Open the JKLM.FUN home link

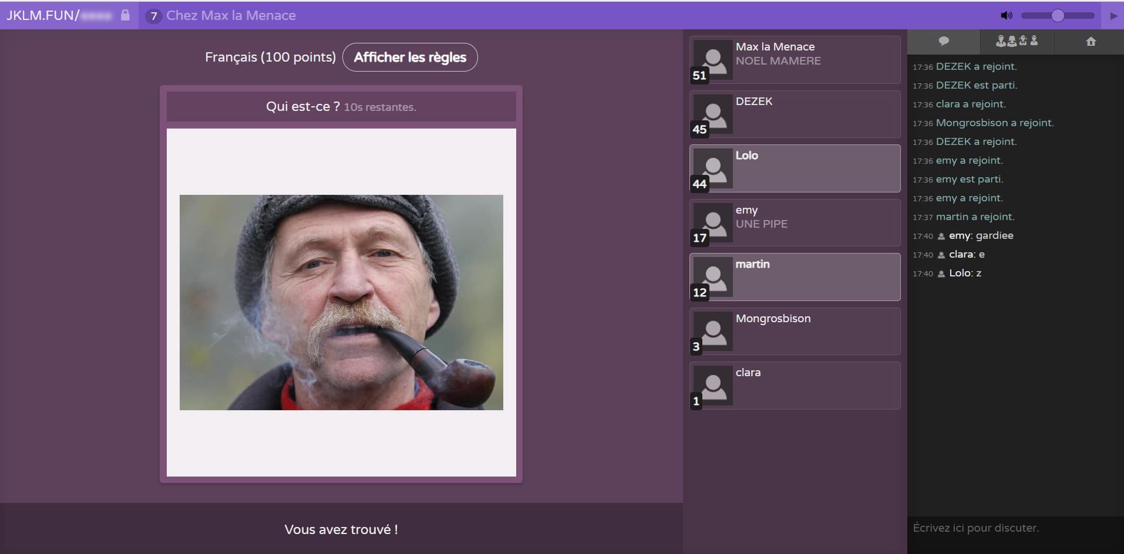[x=42, y=15]
